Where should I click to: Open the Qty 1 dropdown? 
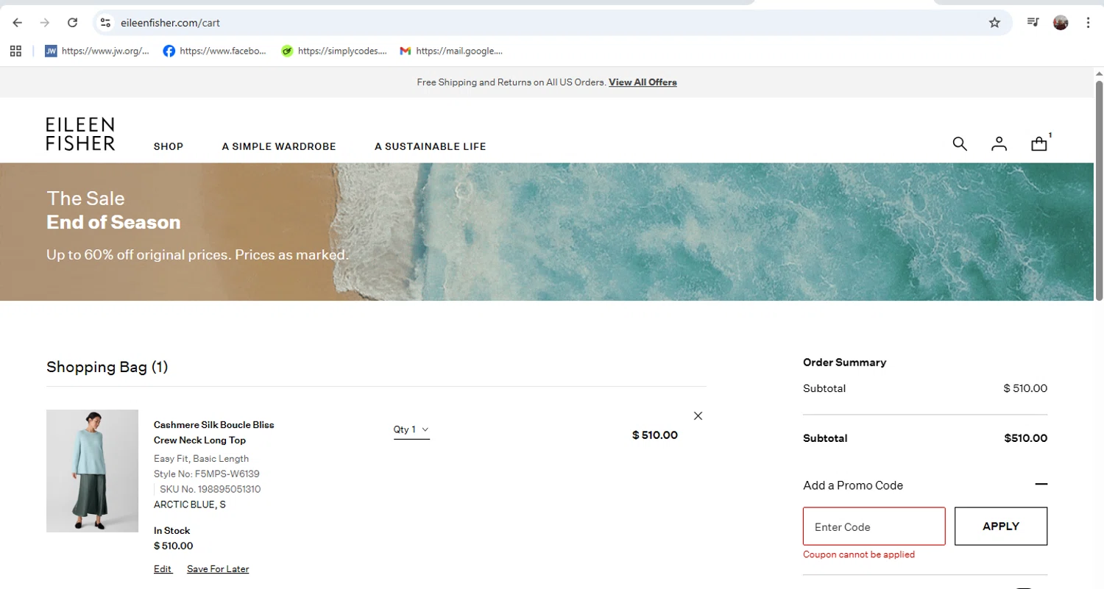[411, 429]
